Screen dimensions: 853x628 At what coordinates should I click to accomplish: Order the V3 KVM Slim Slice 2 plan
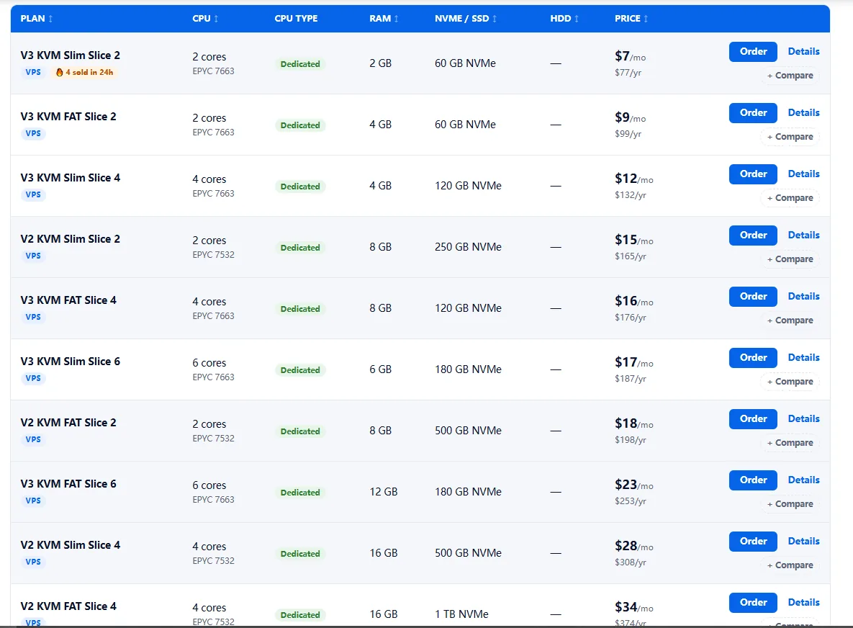click(753, 52)
